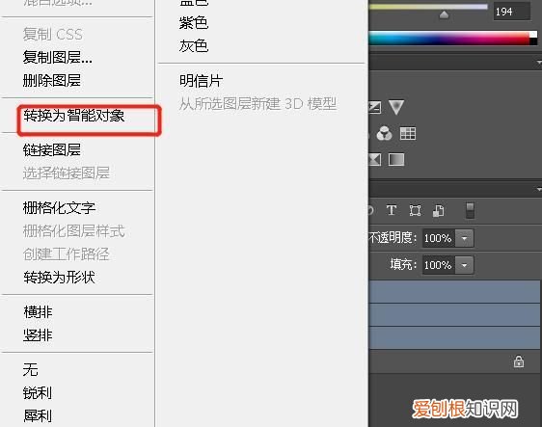The image size is (542, 427).
Task: Select 横排 text orientation
Action: (38, 311)
